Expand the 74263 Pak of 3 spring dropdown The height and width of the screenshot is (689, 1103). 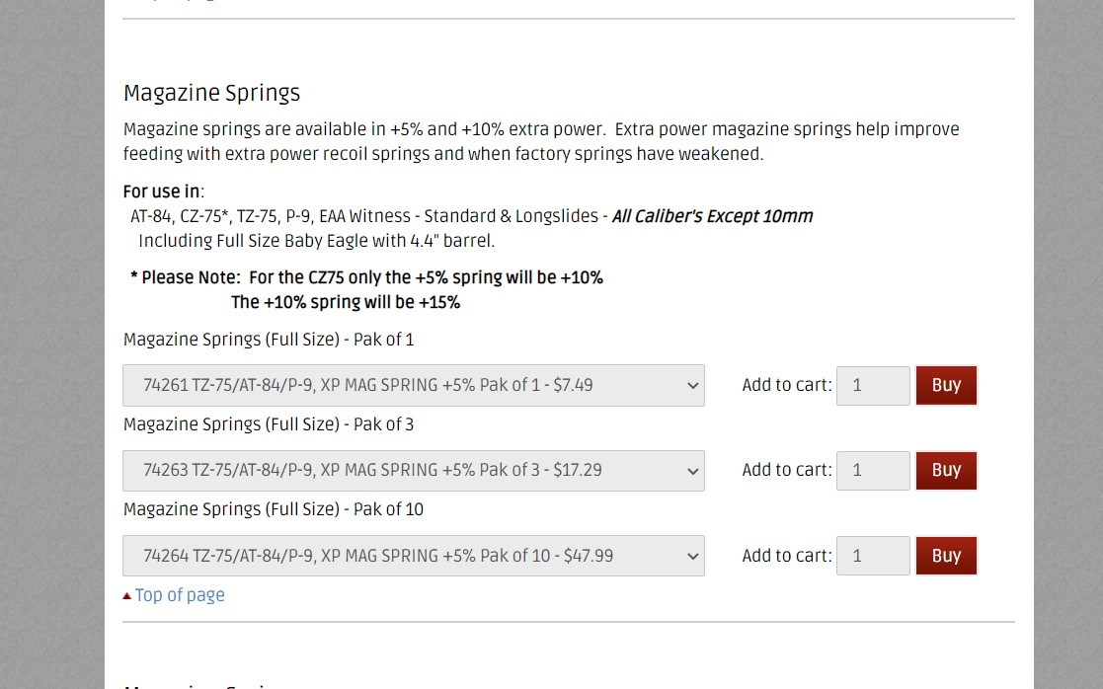pos(414,471)
